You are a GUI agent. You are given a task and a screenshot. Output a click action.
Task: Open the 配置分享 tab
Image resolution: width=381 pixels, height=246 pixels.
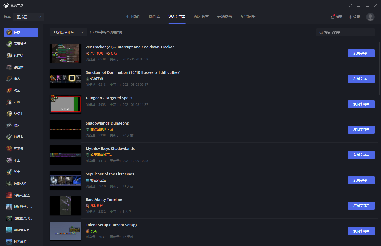coord(201,17)
